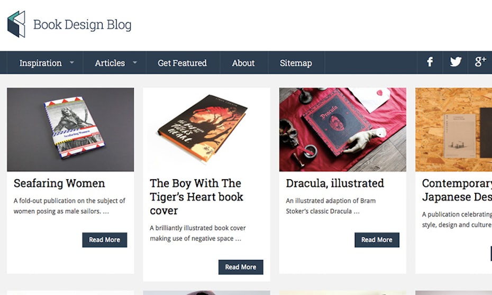492x295 pixels.
Task: Click the Dracula book photo thumbnail
Action: (343, 130)
